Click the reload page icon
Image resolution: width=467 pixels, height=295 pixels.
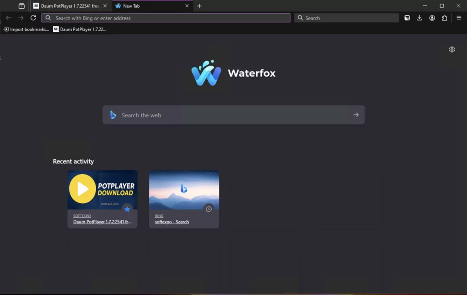33,18
